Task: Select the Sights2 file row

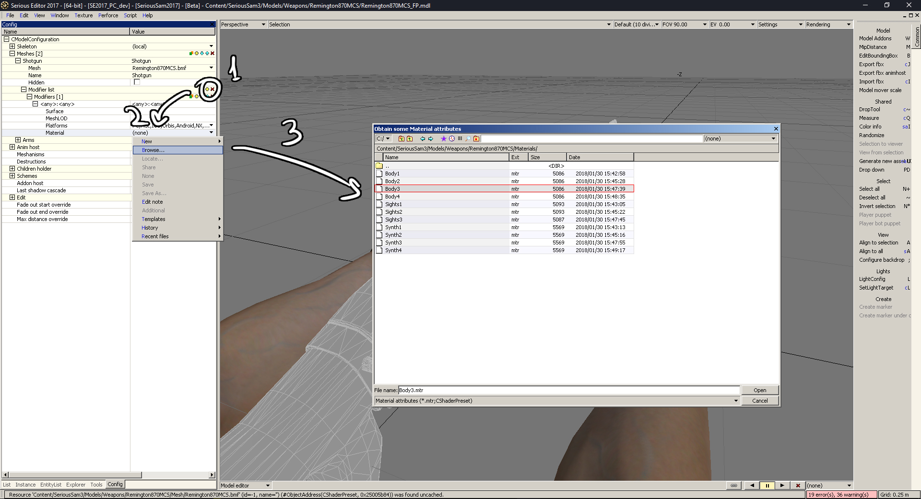Action: click(504, 212)
